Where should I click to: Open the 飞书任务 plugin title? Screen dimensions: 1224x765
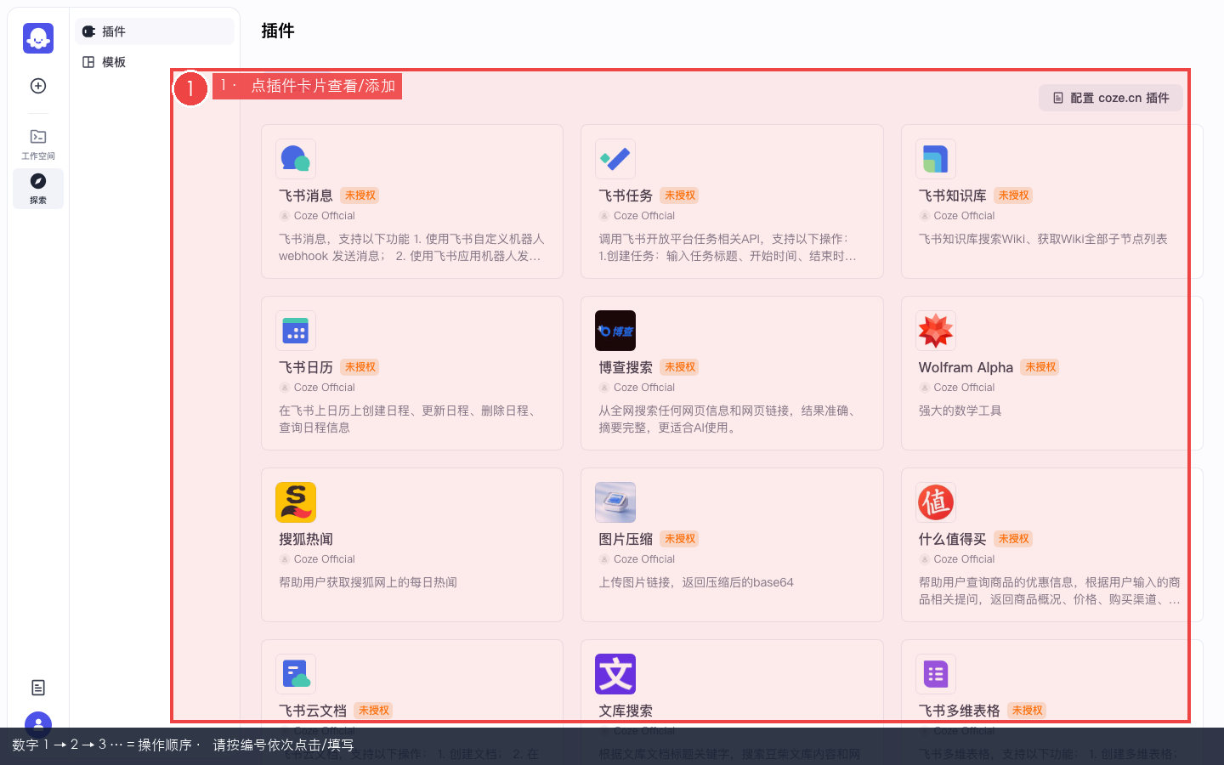(626, 195)
